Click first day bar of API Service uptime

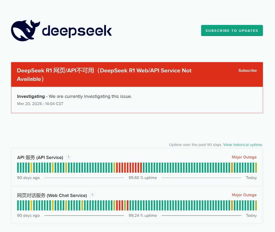[18, 167]
